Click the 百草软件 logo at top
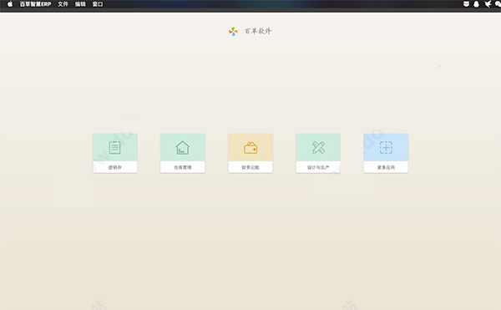 250,31
